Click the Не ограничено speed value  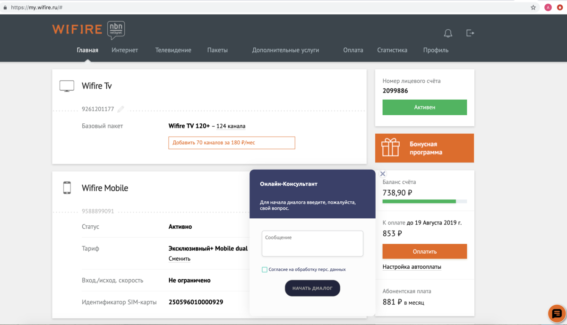(x=189, y=280)
